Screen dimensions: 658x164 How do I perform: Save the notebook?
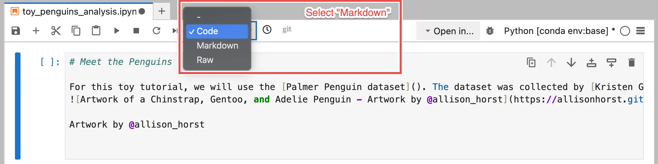pos(16,31)
